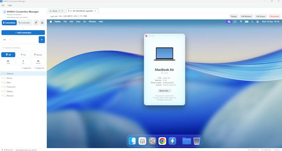This screenshot has height=151, width=282.
Task: Expand the Macs folder chevron
Action: coord(2,82)
